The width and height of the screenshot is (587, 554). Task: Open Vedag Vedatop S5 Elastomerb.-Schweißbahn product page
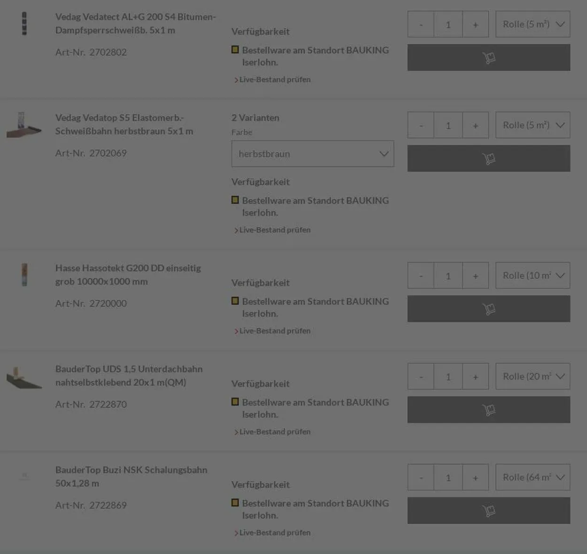pos(124,124)
